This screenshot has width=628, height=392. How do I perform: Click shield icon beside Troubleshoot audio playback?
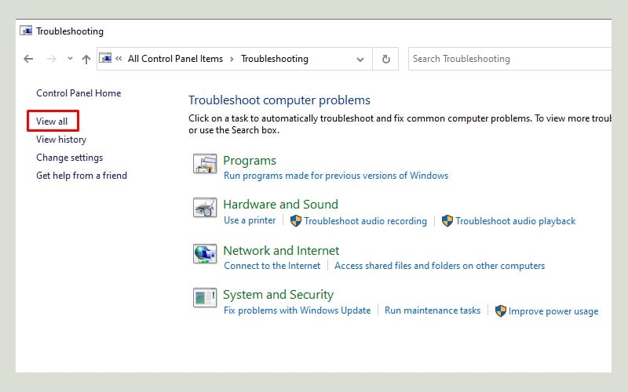(x=447, y=221)
